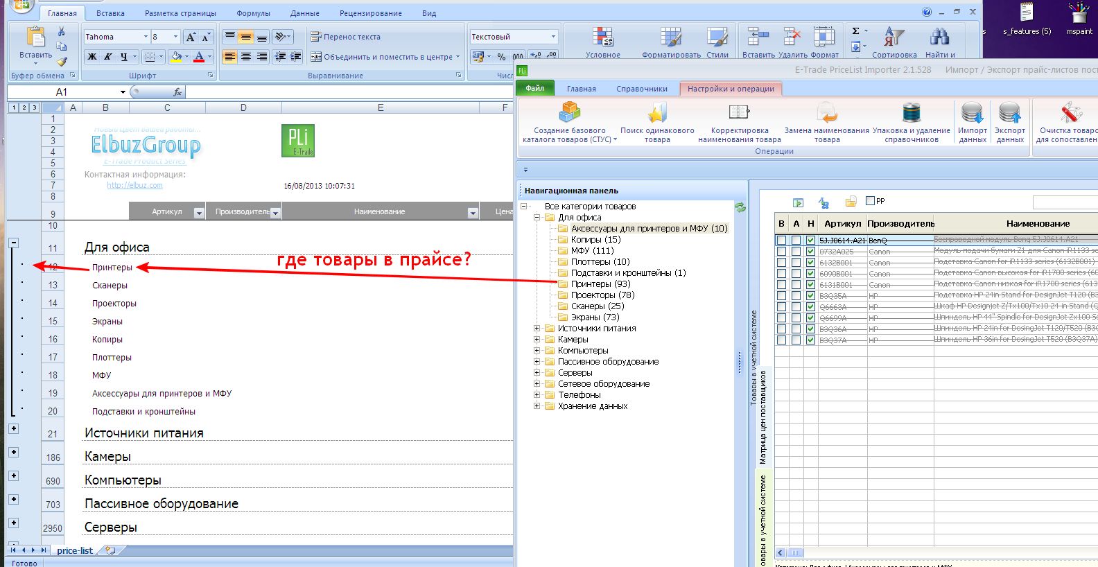Click Поиск одинакового товара icon
The image size is (1098, 567).
(x=657, y=112)
